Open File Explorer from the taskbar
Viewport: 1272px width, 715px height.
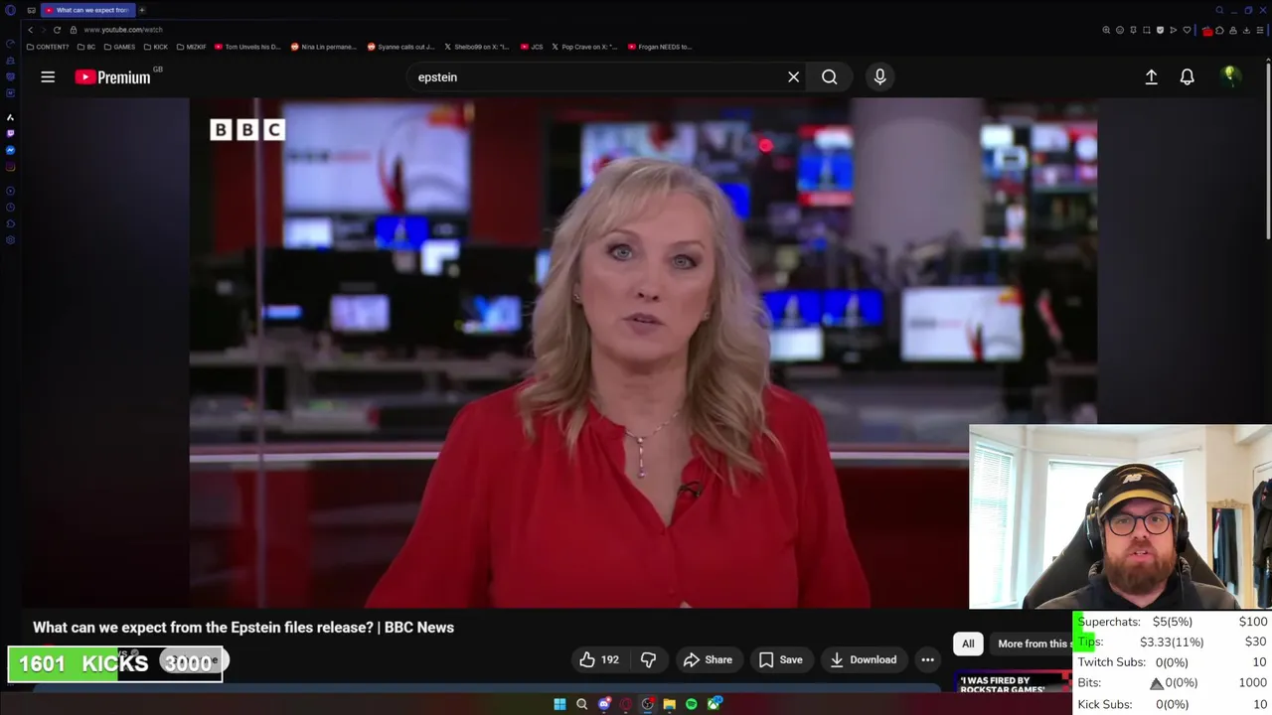(x=669, y=704)
